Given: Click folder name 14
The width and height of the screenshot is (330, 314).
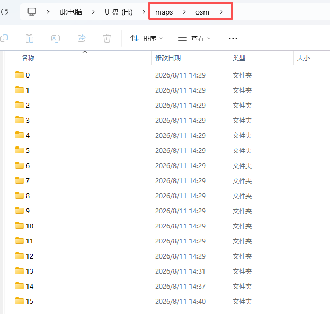Looking at the screenshot, I should [x=30, y=287].
